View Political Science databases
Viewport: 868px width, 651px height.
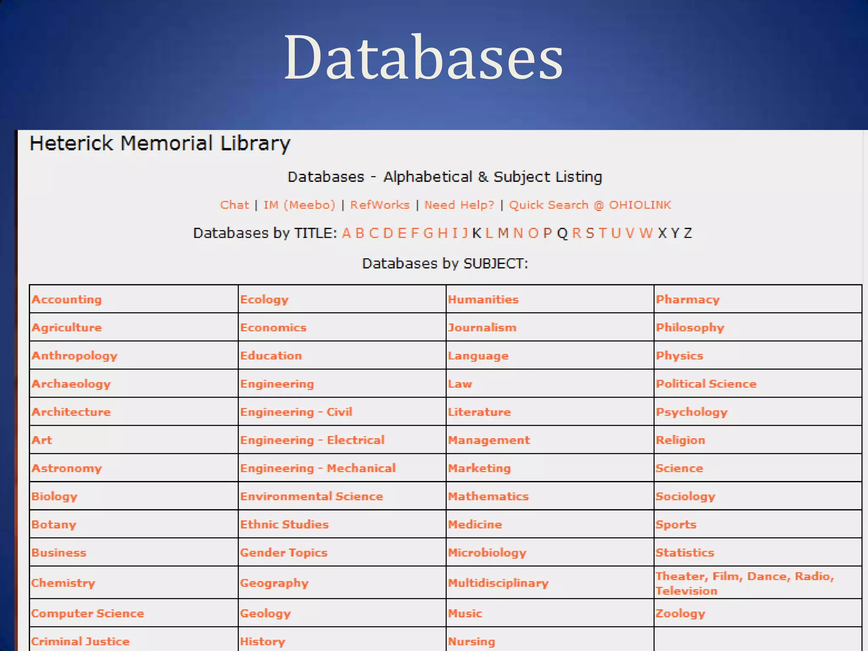coord(706,384)
